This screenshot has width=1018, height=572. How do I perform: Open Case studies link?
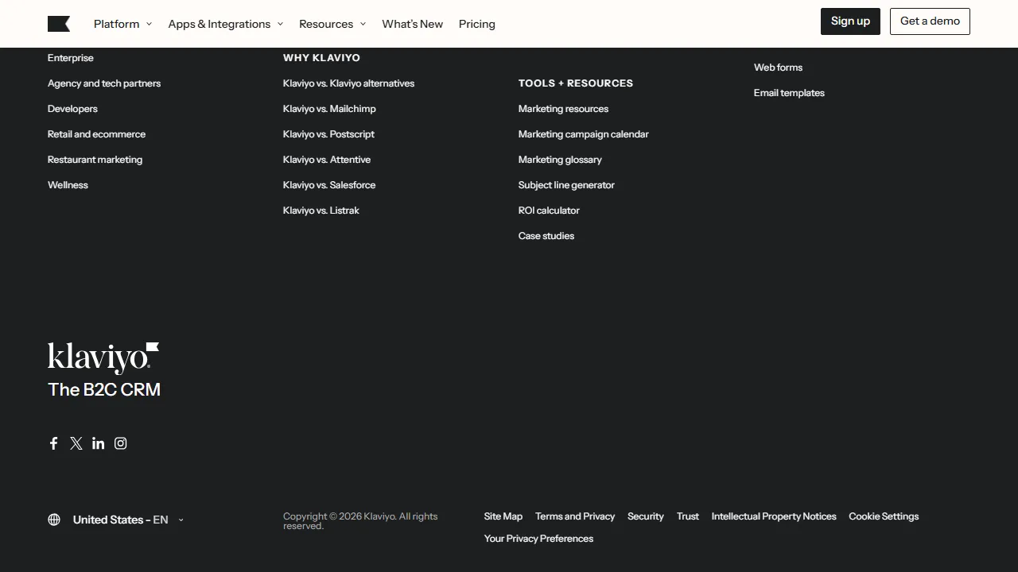[x=546, y=236]
